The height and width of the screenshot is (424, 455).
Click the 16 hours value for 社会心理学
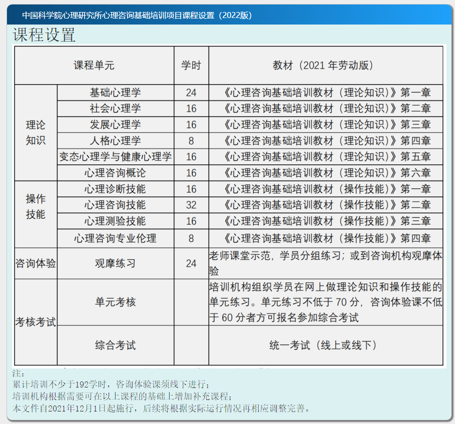pyautogui.click(x=191, y=109)
